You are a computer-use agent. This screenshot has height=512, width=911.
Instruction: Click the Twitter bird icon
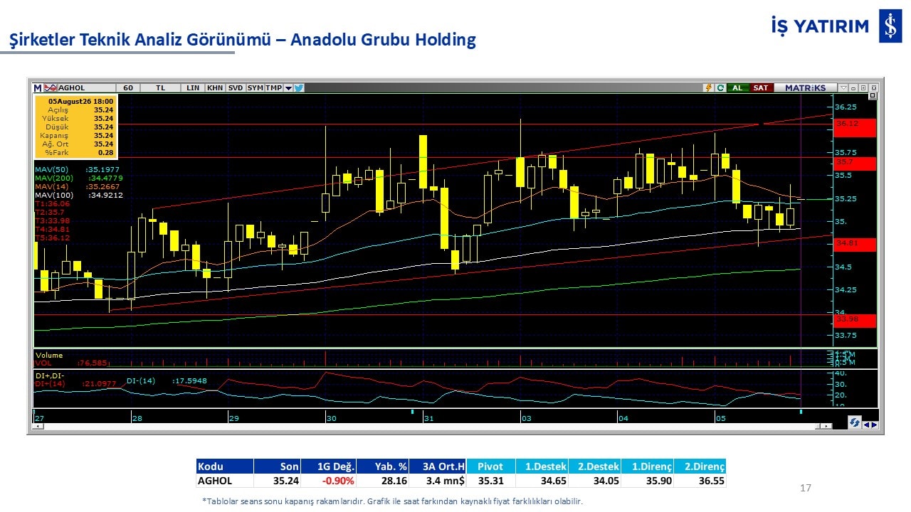[299, 88]
